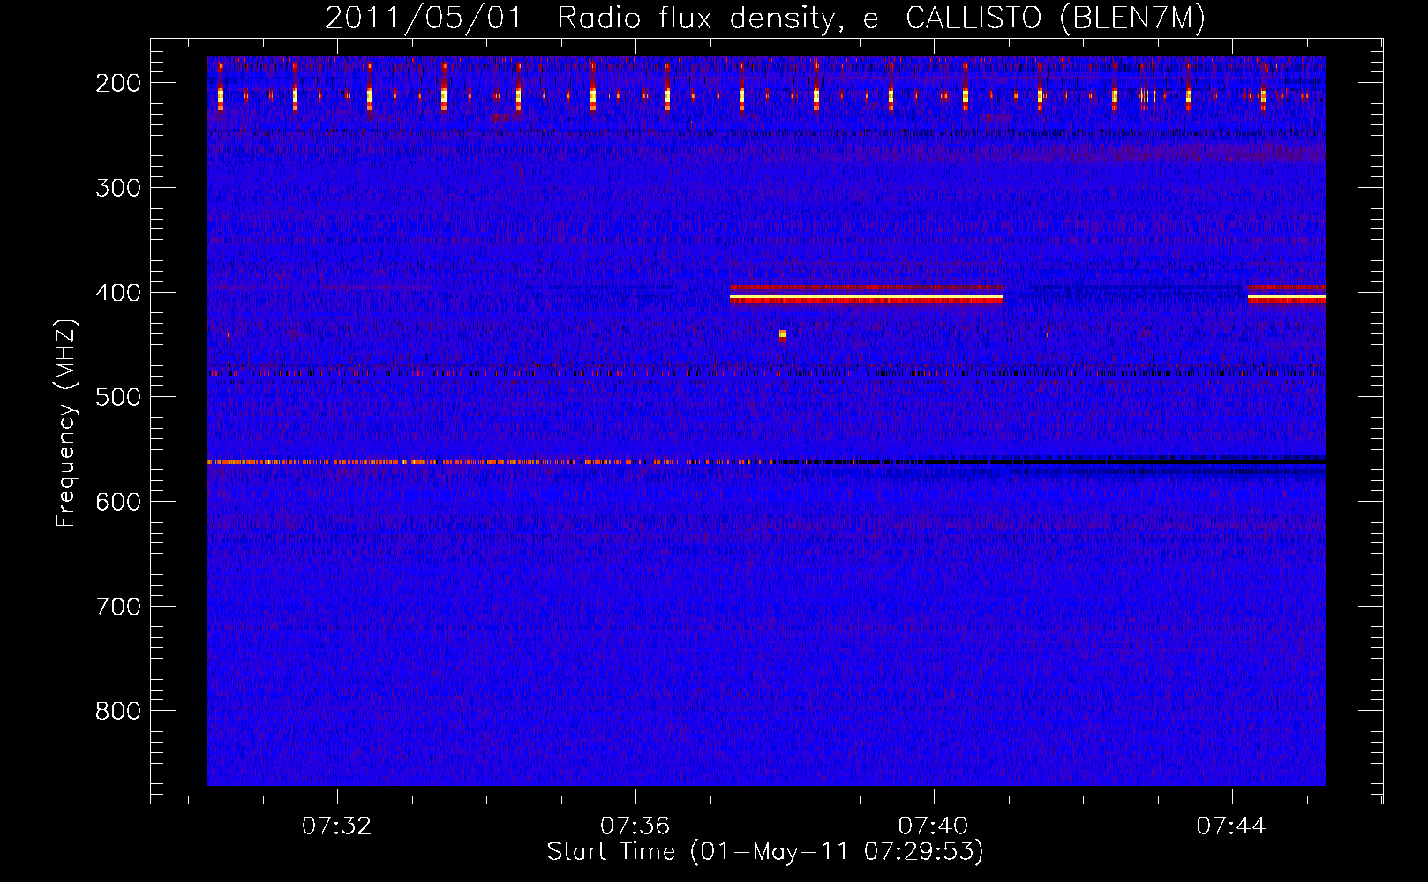Viewport: 1428px width, 882px height.
Task: Click the 200 frequency tick label
Action: click(x=118, y=83)
